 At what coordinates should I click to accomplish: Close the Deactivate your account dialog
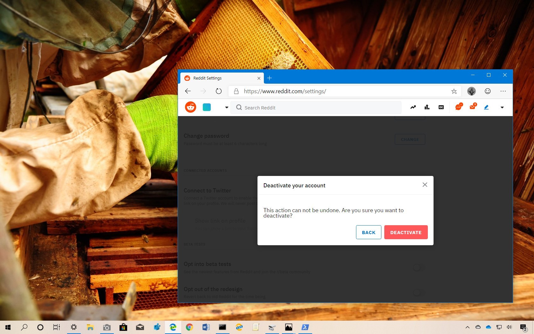coord(425,185)
